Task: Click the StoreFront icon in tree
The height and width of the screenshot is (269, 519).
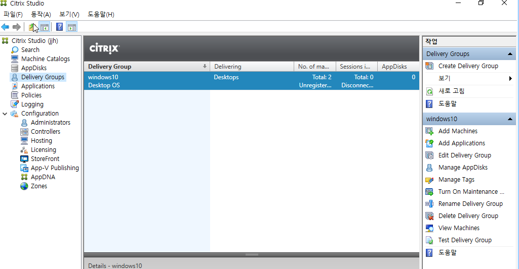Action: [x=24, y=159]
